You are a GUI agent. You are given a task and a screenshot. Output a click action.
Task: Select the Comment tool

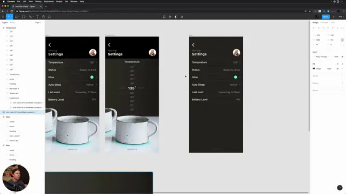pos(49,17)
